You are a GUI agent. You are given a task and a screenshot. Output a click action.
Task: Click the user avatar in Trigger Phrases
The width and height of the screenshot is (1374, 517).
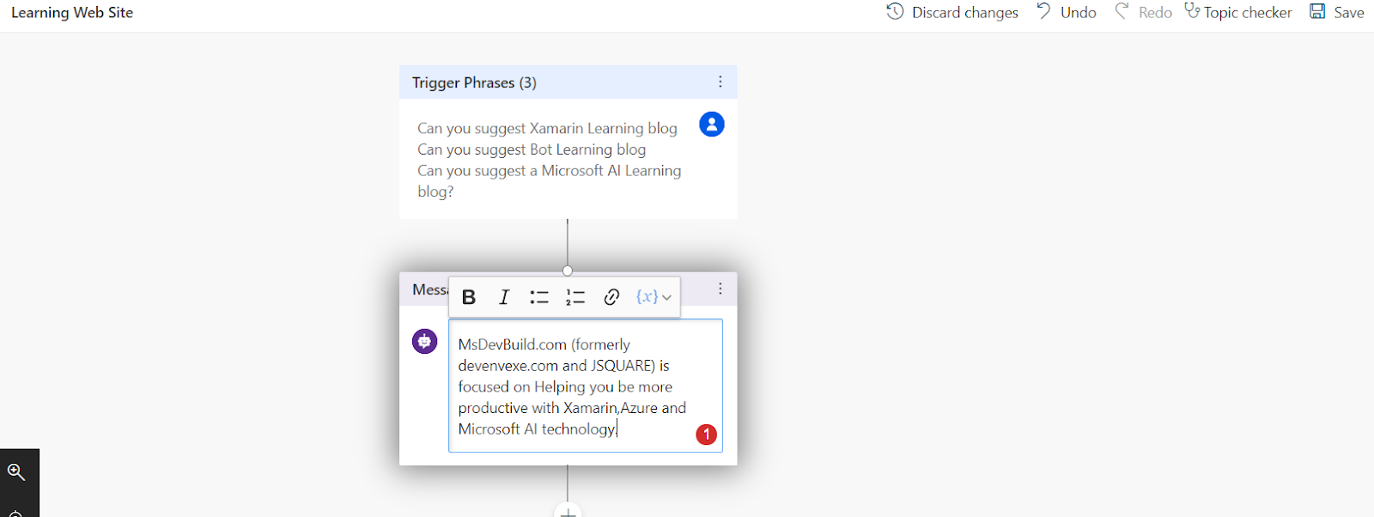coord(712,125)
